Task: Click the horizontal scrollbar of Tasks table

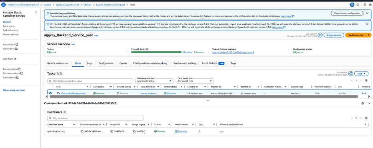Action: tap(203, 96)
